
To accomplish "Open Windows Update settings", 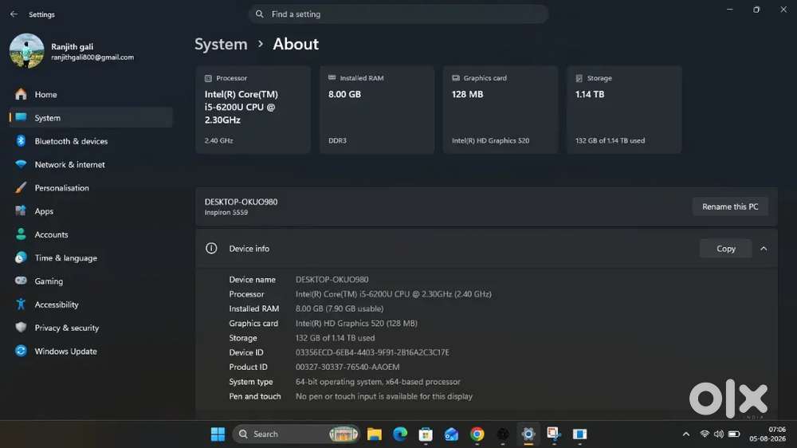I will coord(91,352).
